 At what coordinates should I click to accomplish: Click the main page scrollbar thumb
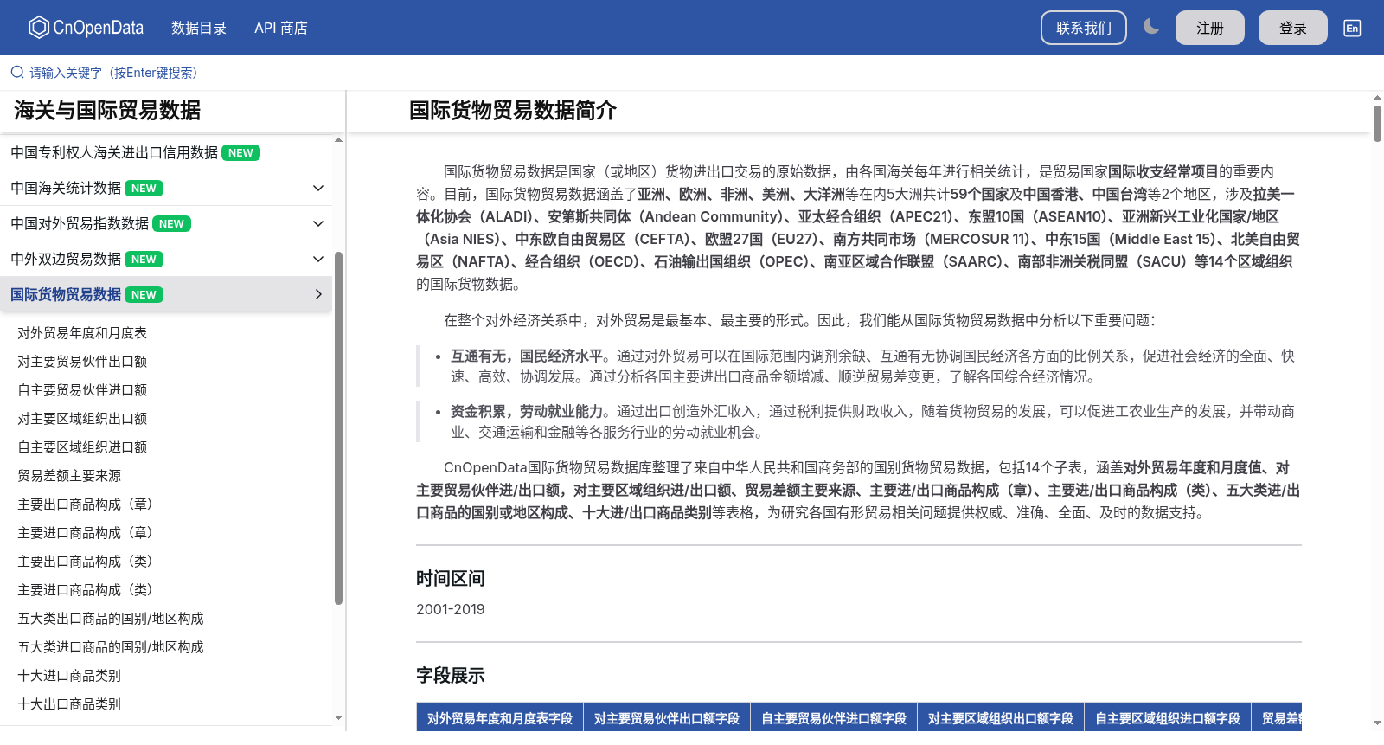coord(1377,122)
